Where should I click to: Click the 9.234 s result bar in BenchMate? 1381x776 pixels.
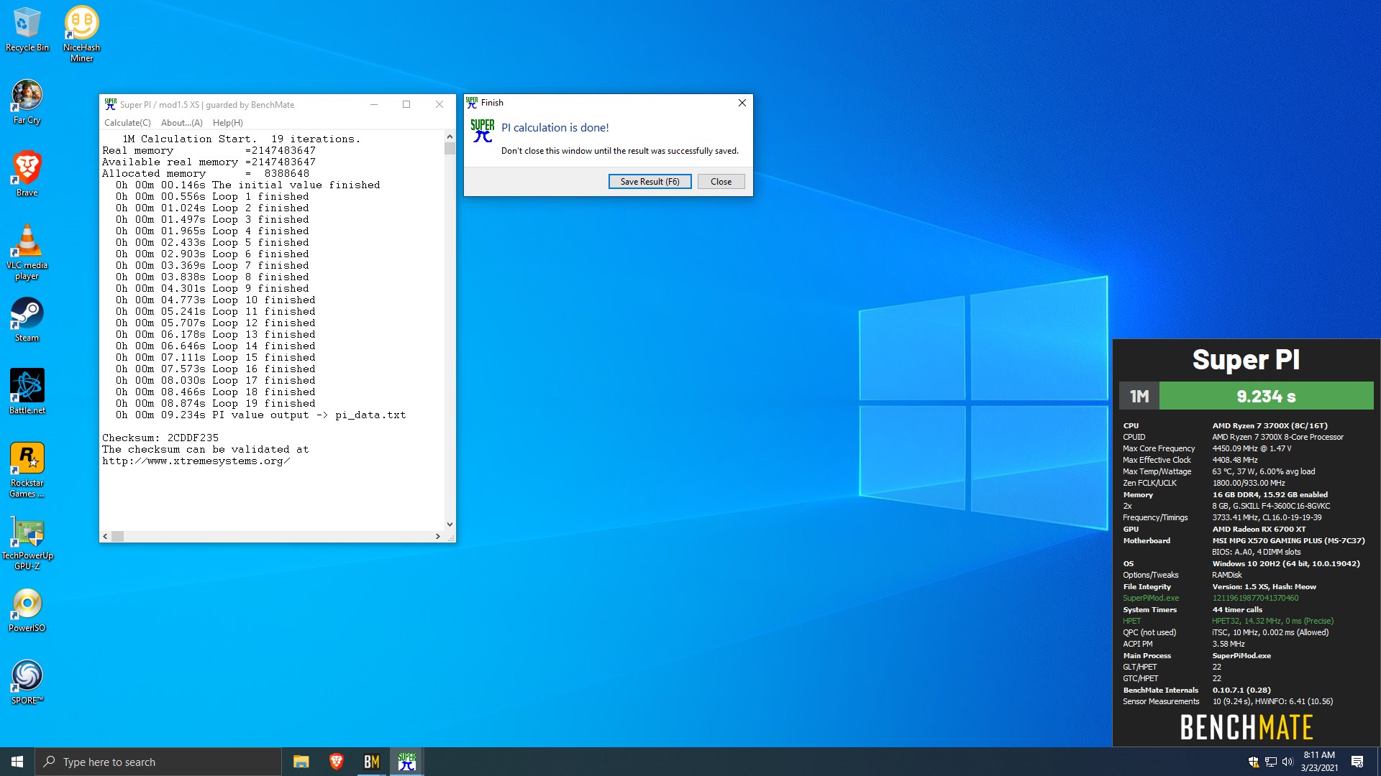1266,396
